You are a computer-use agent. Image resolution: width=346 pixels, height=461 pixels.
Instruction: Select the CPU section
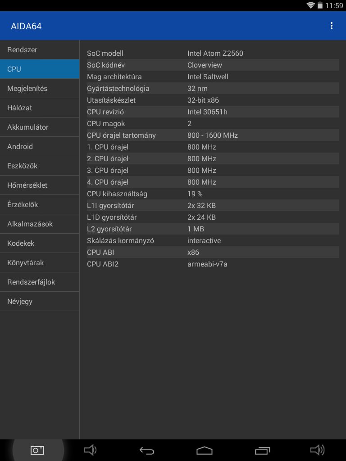[40, 69]
